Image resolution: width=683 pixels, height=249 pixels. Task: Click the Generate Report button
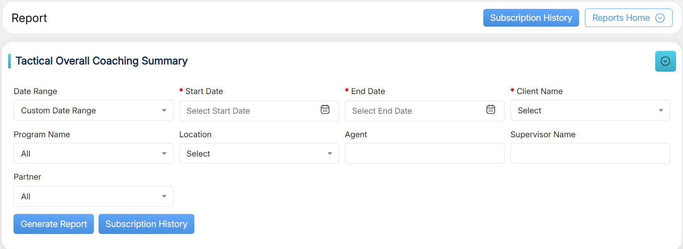[x=54, y=224]
